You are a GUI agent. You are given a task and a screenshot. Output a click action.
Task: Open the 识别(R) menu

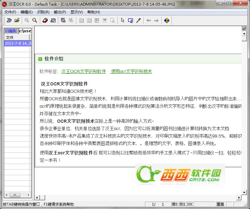[43, 12]
